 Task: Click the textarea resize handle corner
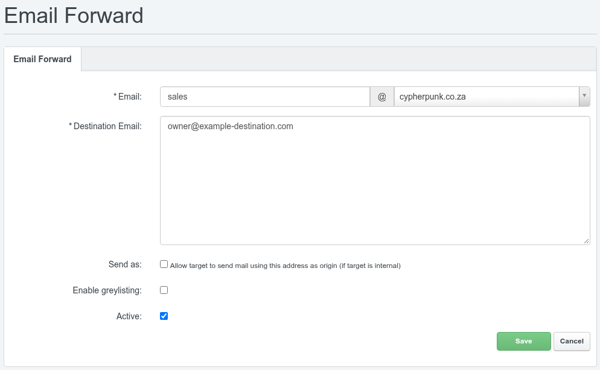pos(586,241)
